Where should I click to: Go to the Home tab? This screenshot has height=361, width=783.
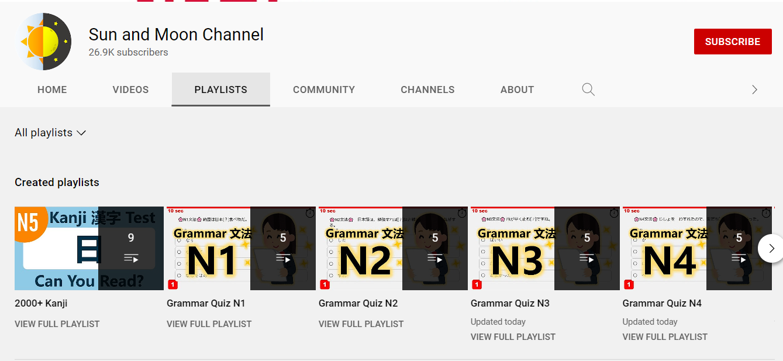tap(52, 90)
